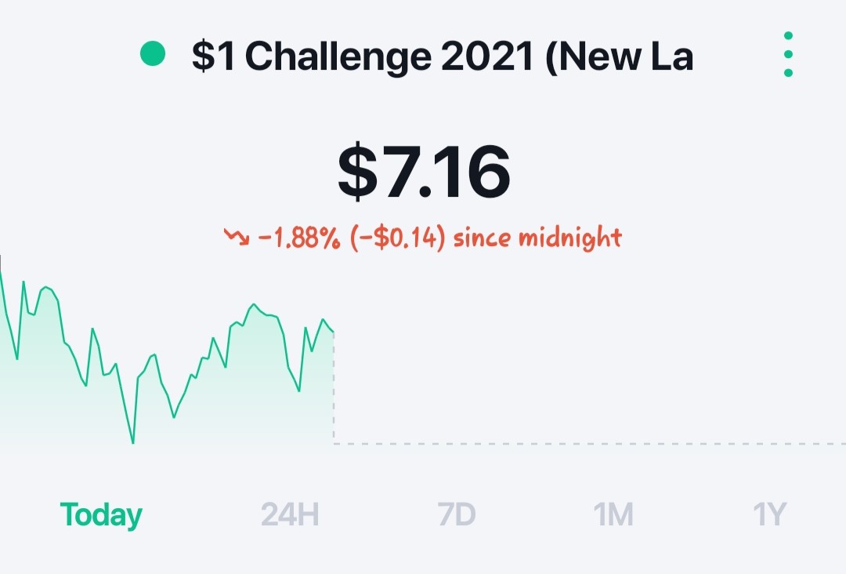
Task: Click the horizontal dashed chart baseline
Action: (x=590, y=444)
